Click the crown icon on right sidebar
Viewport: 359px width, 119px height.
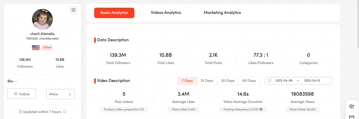click(351, 106)
